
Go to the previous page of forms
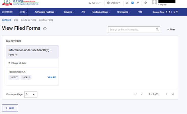[142, 94]
